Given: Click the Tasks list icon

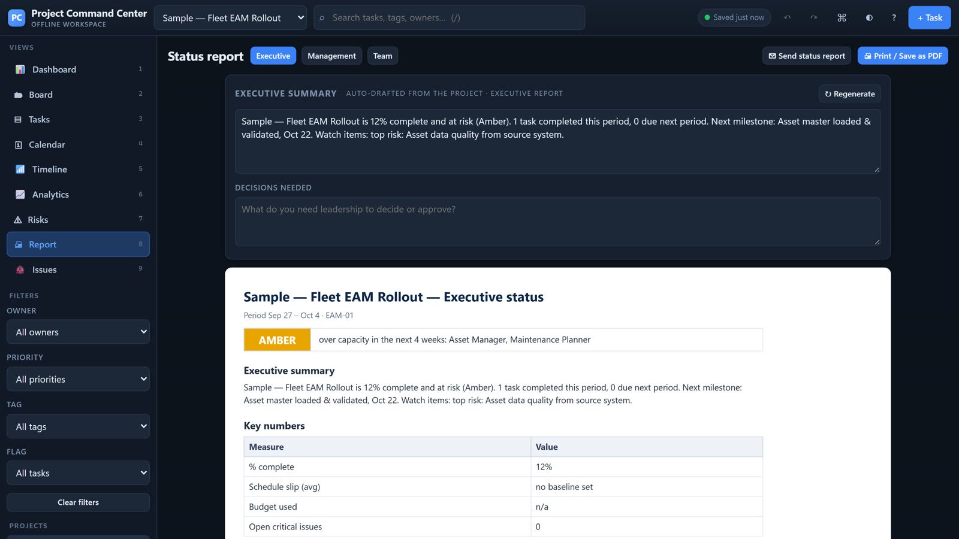Looking at the screenshot, I should [18, 120].
